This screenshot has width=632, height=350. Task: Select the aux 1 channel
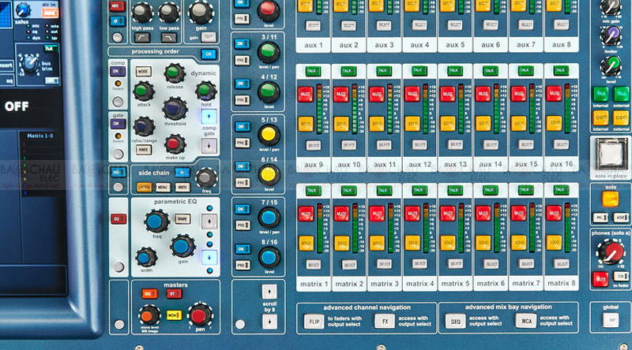313,26
